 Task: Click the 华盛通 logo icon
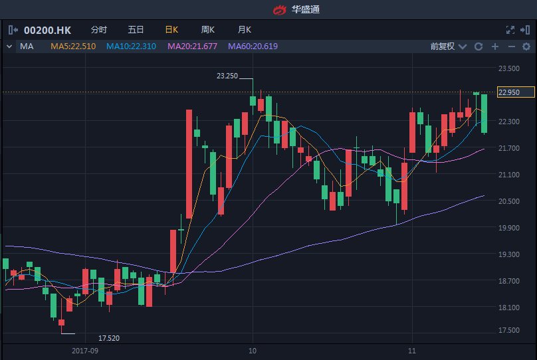(280, 9)
